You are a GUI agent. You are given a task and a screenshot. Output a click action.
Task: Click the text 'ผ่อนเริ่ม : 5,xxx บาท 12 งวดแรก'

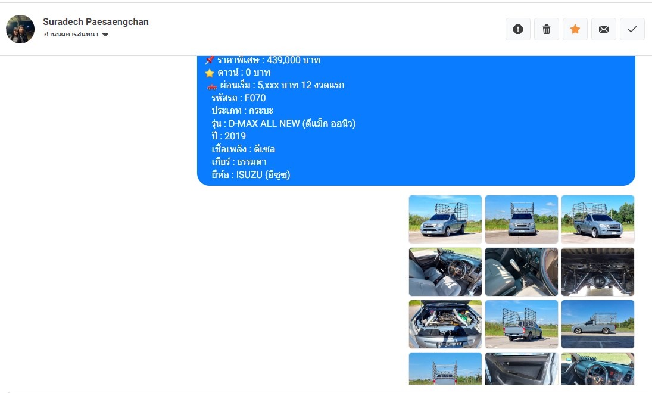tap(282, 85)
